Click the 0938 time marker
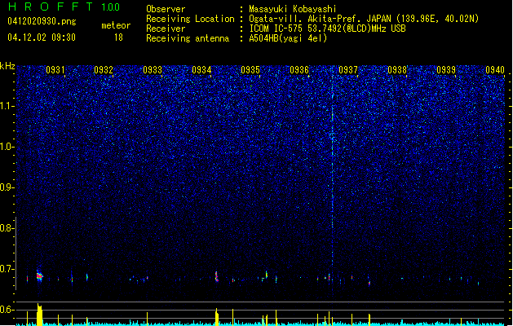The image size is (513, 326). click(397, 70)
